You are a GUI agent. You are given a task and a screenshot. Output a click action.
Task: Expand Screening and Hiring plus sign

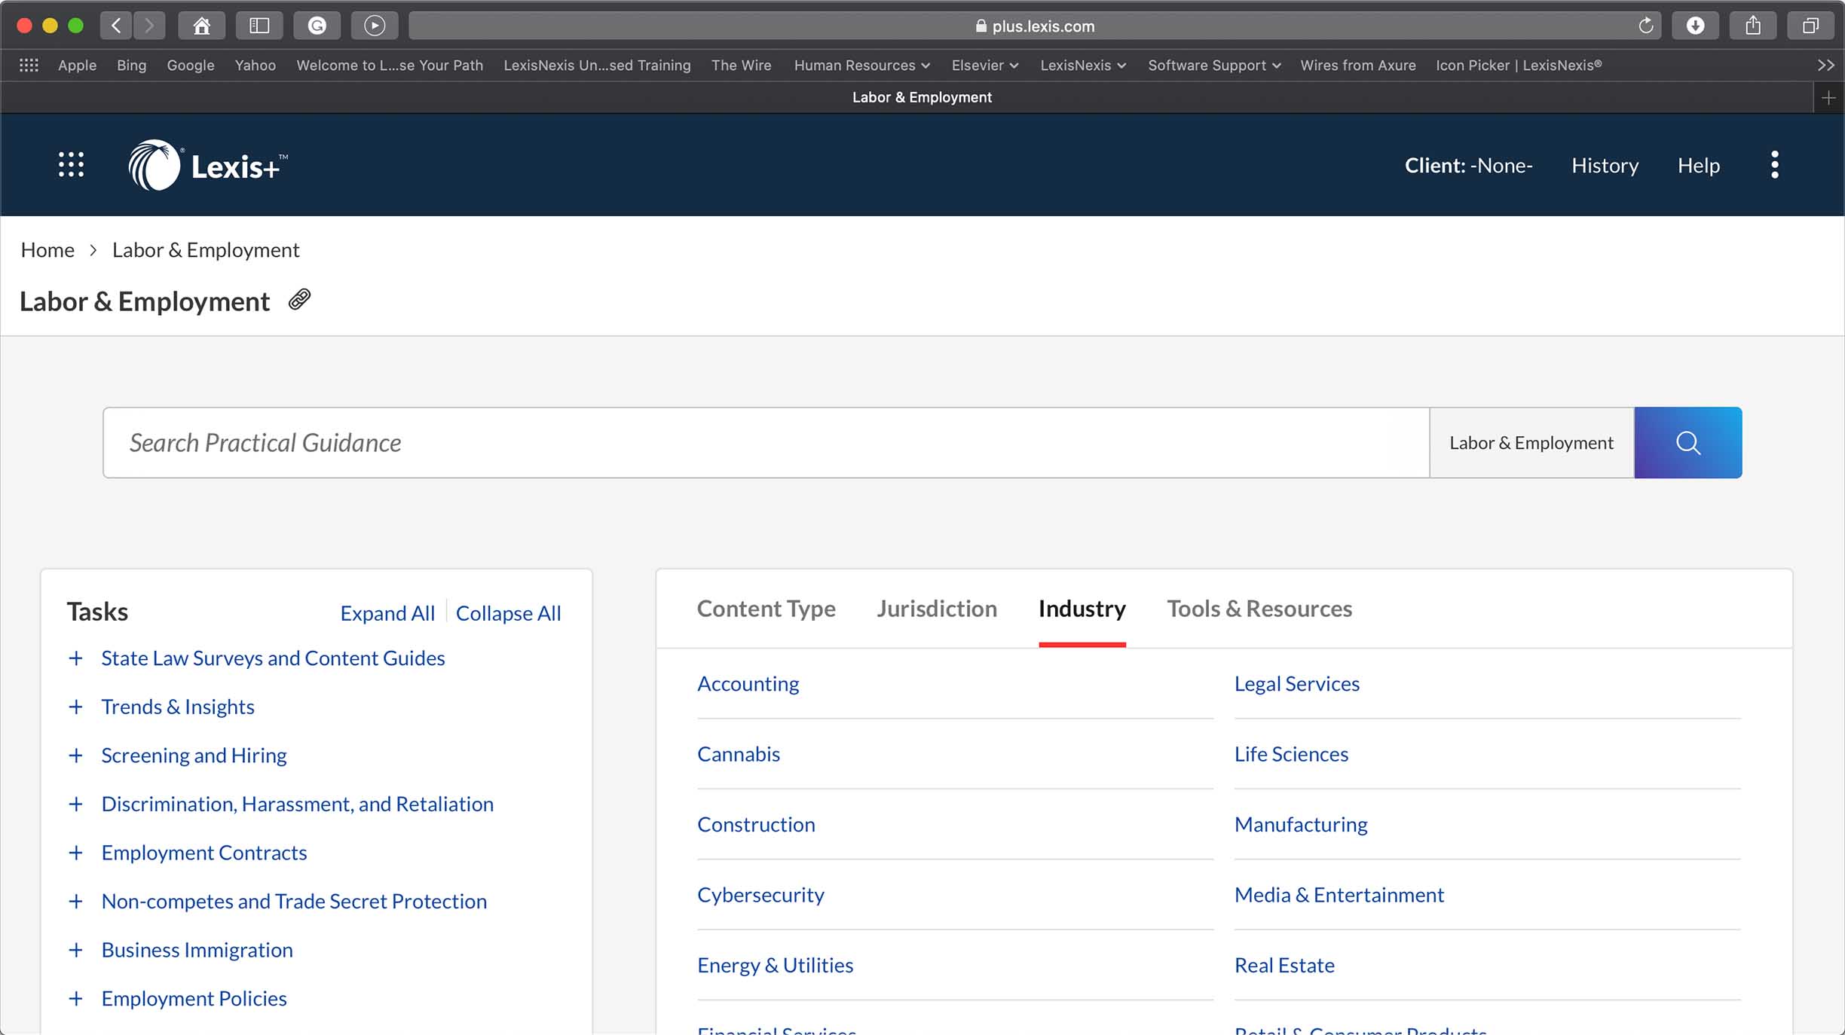[75, 756]
